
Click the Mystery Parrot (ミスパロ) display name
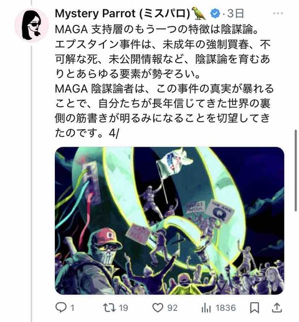click(x=122, y=14)
